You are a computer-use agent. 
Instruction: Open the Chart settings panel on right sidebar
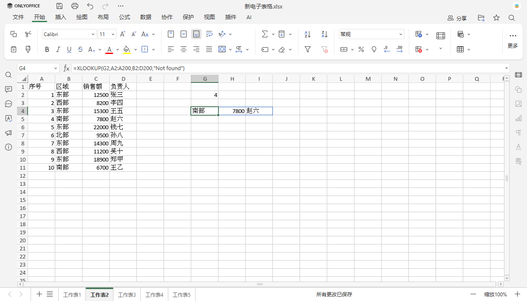[518, 118]
